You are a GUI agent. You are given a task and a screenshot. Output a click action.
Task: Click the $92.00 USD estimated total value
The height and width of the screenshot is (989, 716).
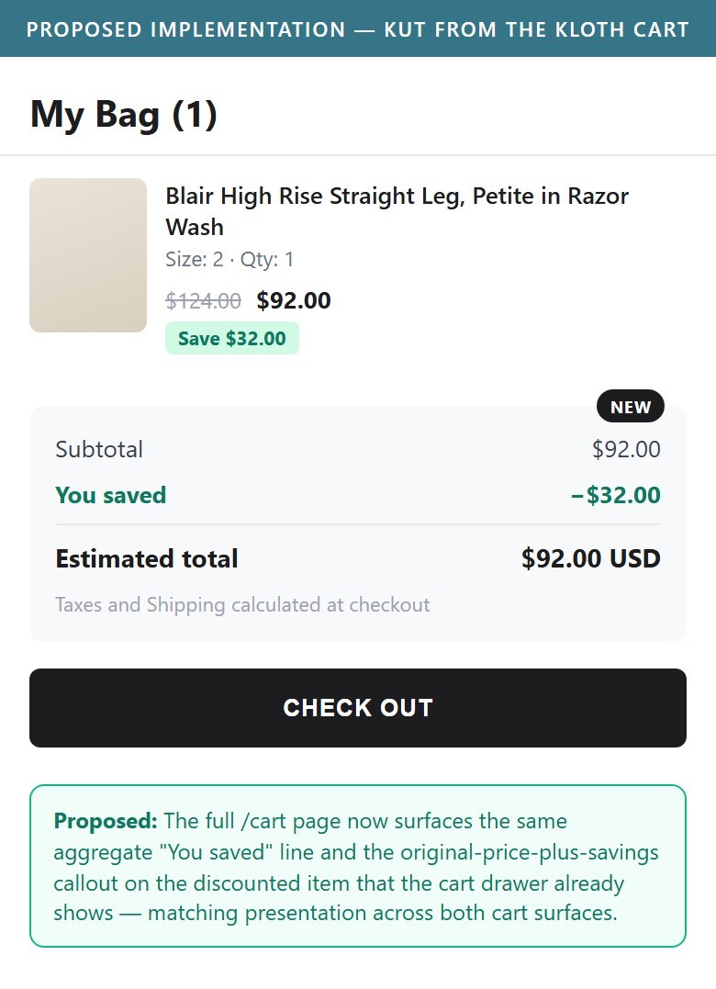[x=591, y=559]
